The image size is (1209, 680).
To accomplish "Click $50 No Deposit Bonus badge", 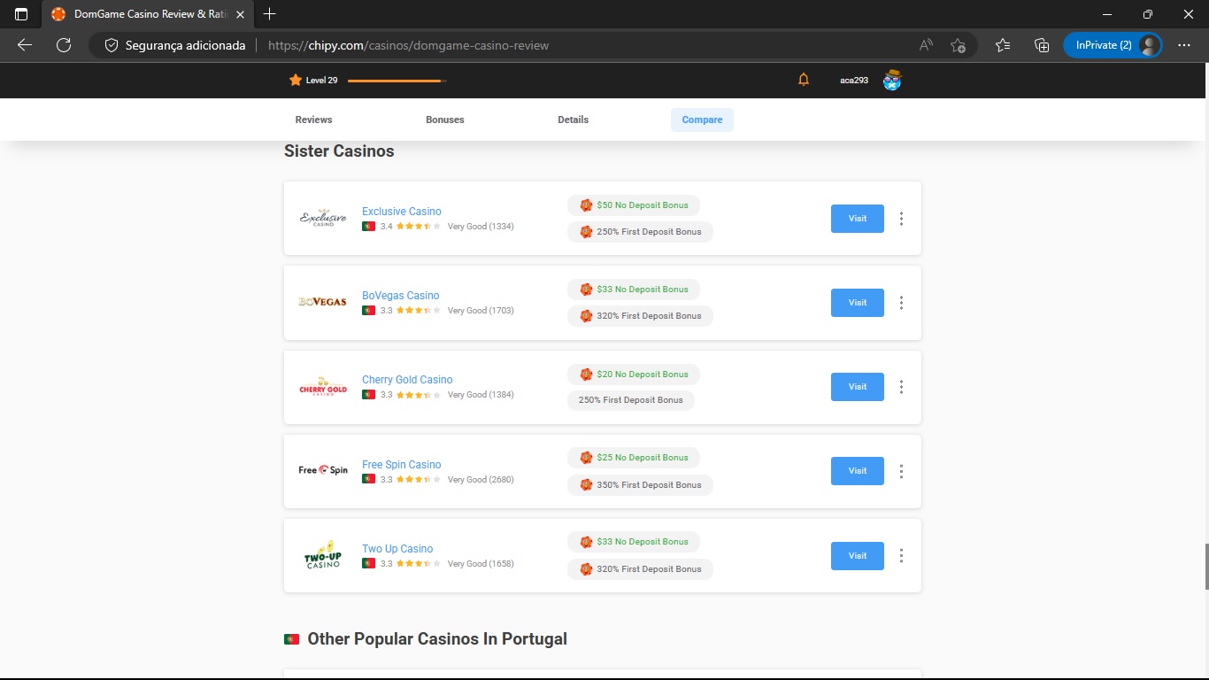I will pos(634,205).
